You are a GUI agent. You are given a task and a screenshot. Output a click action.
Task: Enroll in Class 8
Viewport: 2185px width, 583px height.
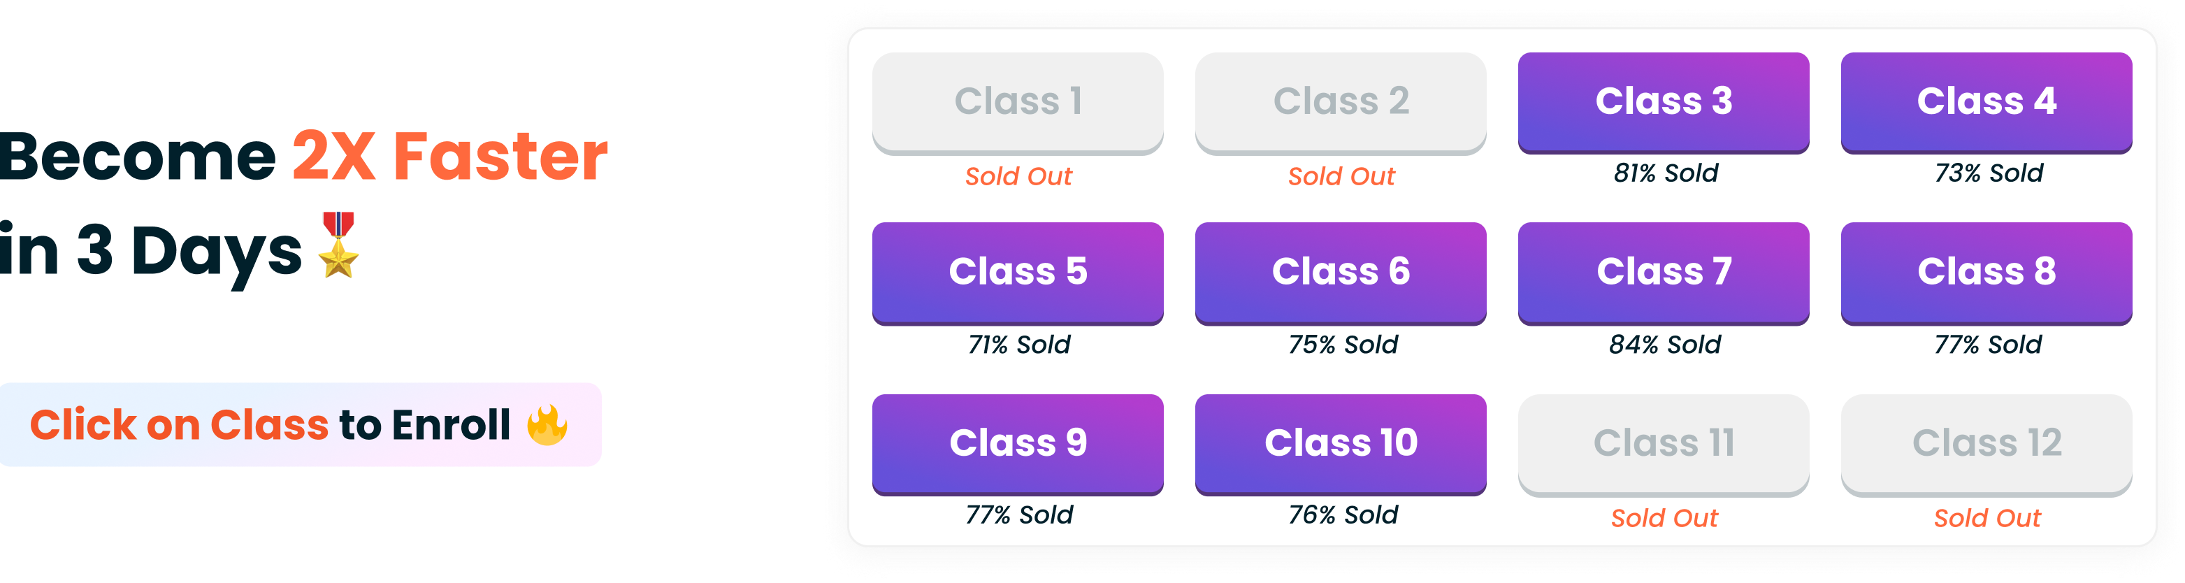pos(1986,273)
